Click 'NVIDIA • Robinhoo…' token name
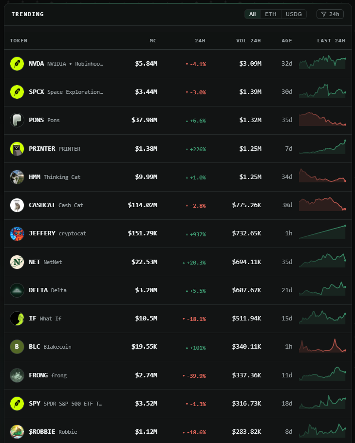The height and width of the screenshot is (443, 355). pyautogui.click(x=75, y=64)
